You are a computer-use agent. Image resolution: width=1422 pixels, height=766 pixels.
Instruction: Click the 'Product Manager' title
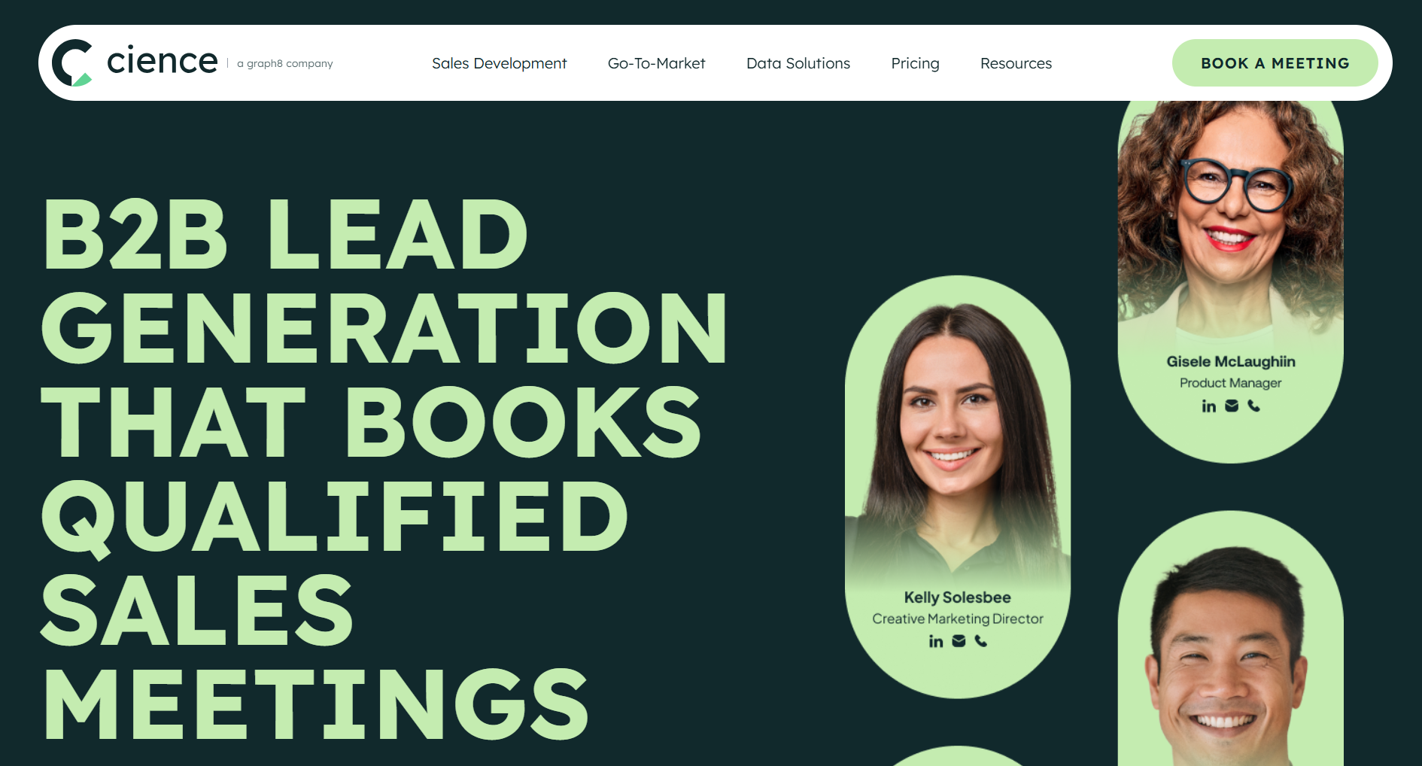(x=1230, y=383)
